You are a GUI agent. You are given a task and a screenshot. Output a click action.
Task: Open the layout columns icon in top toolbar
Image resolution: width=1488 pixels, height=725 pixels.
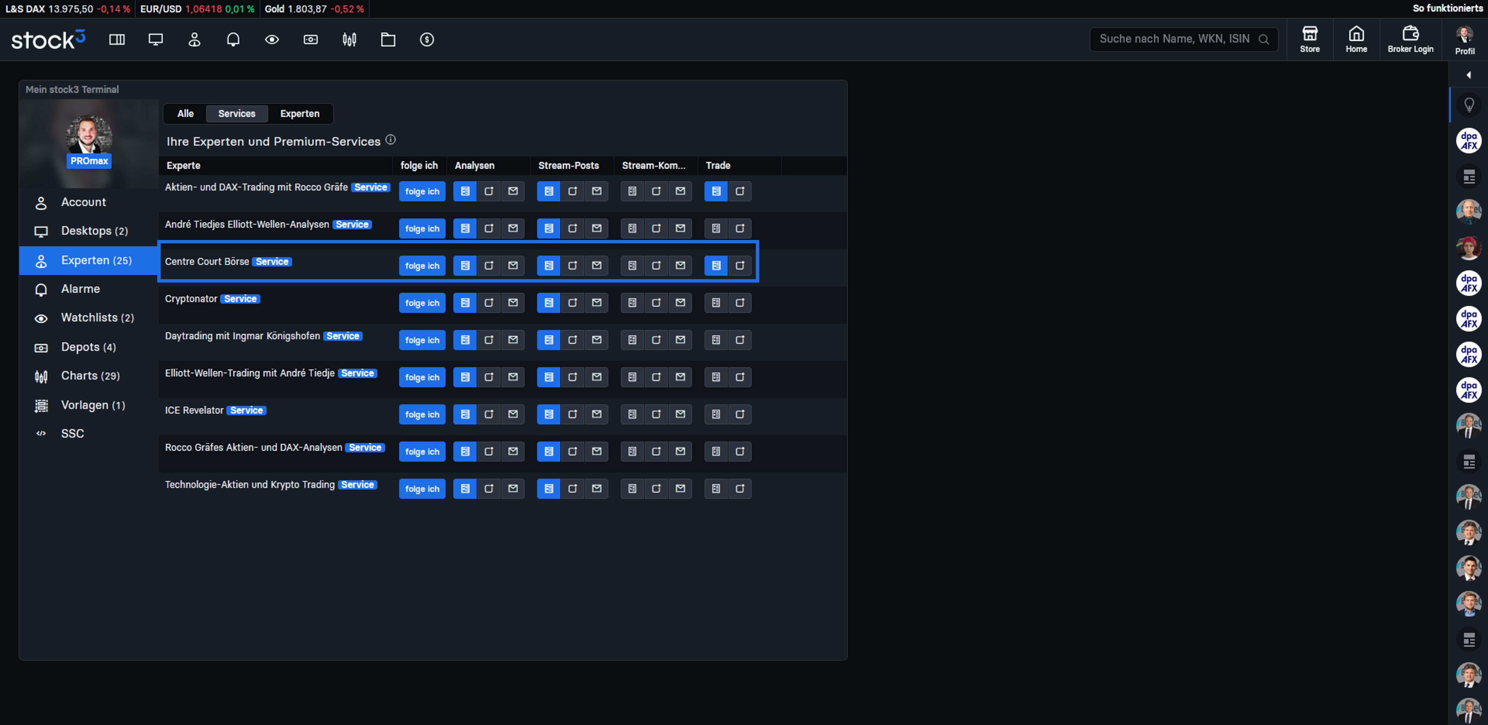[x=117, y=39]
